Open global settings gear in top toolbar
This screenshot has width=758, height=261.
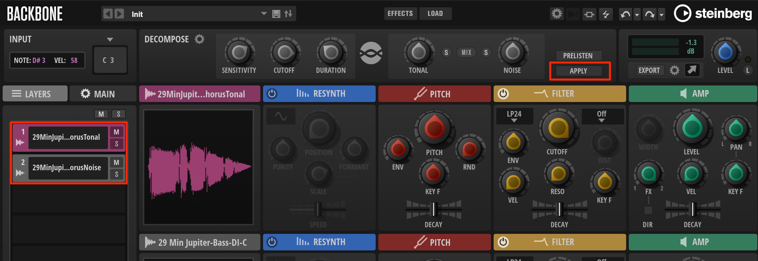(x=557, y=14)
